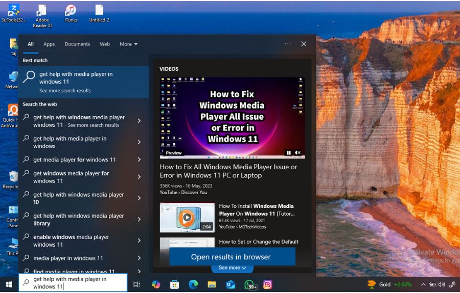Click the pen tray icon
The width and height of the screenshot is (460, 293).
click(x=452, y=284)
